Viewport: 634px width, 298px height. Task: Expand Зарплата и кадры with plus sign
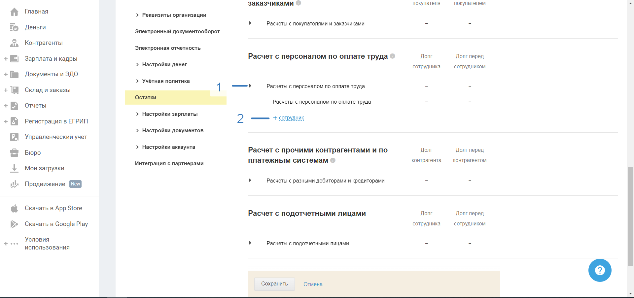[x=6, y=59]
